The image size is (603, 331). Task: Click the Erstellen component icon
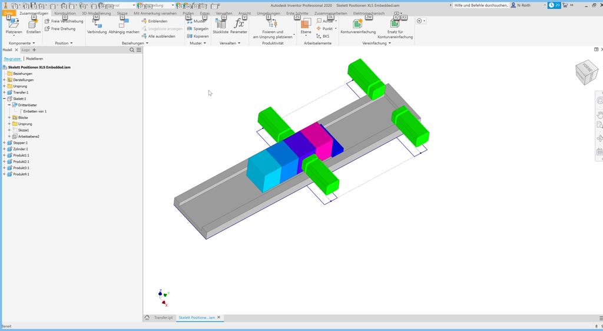coord(34,24)
